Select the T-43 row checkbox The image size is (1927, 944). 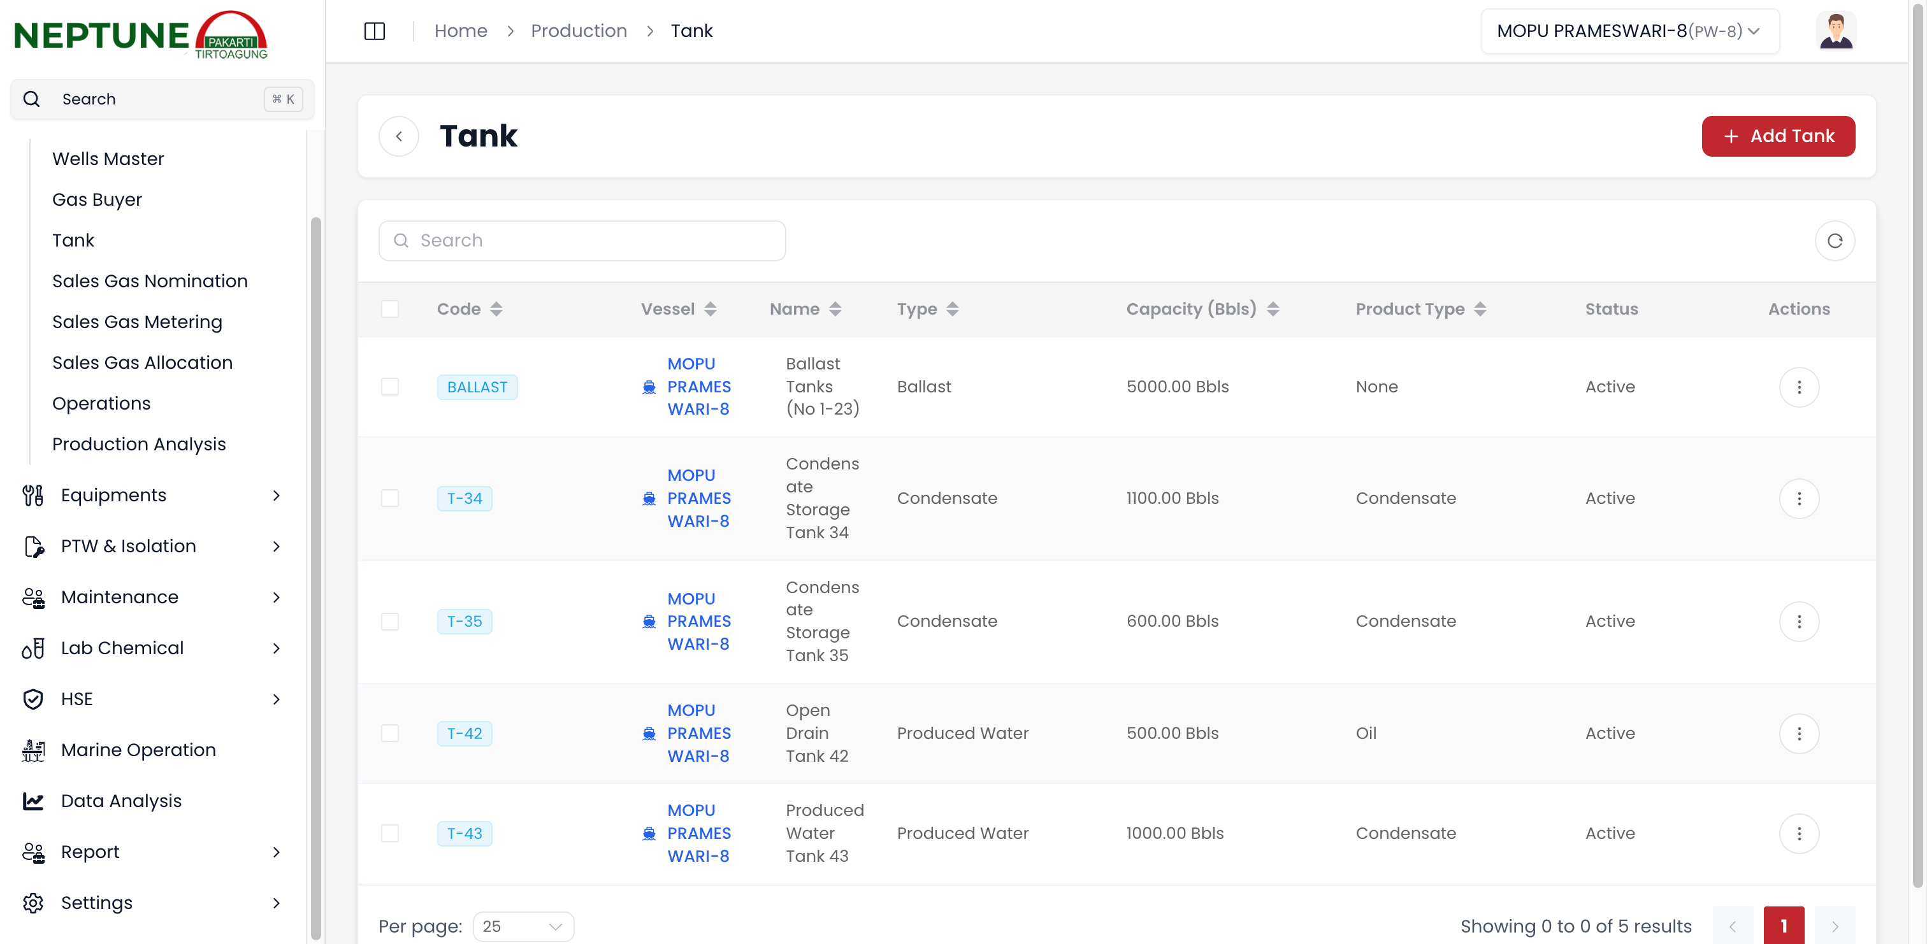click(390, 833)
